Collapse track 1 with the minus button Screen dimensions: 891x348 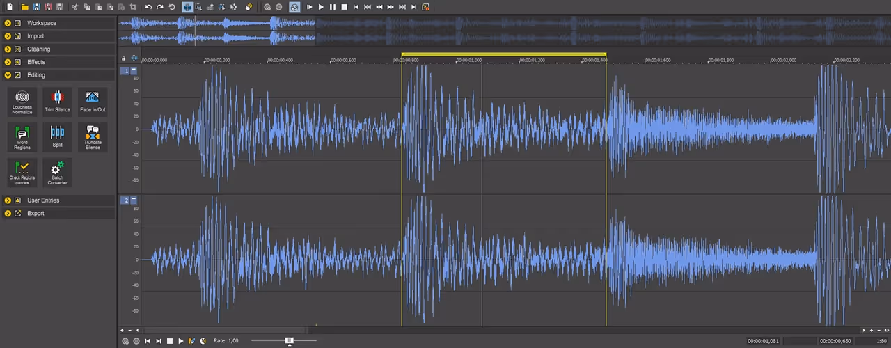(x=134, y=70)
